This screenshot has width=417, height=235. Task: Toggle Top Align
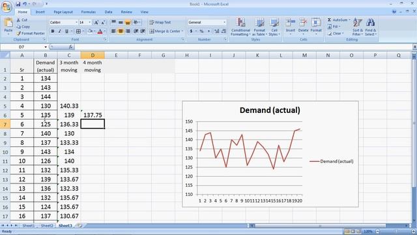(113, 22)
